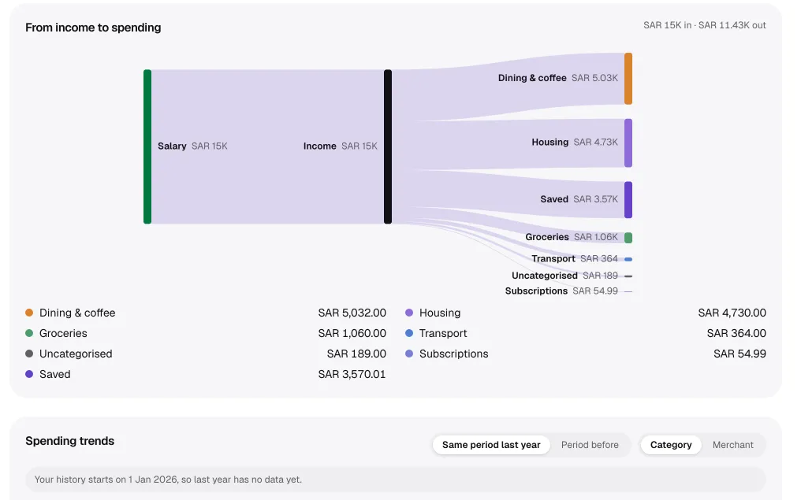Click the 'Housing' label in the flow diagram

coord(550,142)
